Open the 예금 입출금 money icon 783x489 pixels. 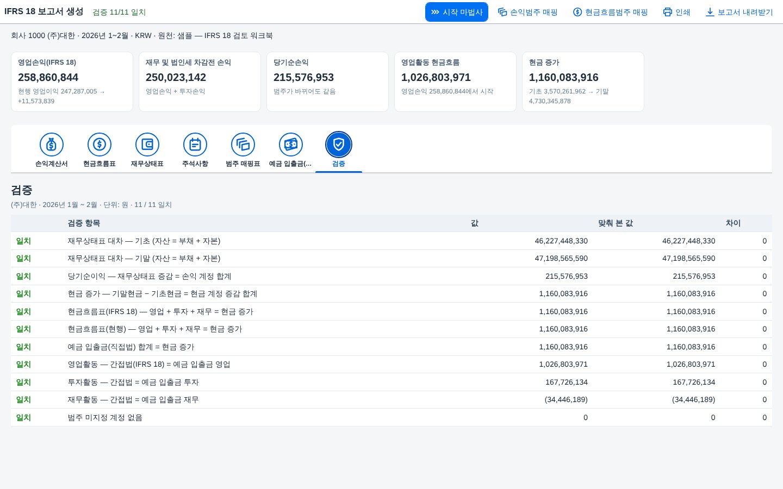click(x=291, y=145)
